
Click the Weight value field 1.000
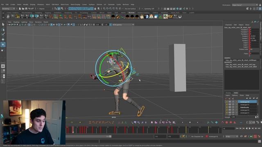[233, 117]
